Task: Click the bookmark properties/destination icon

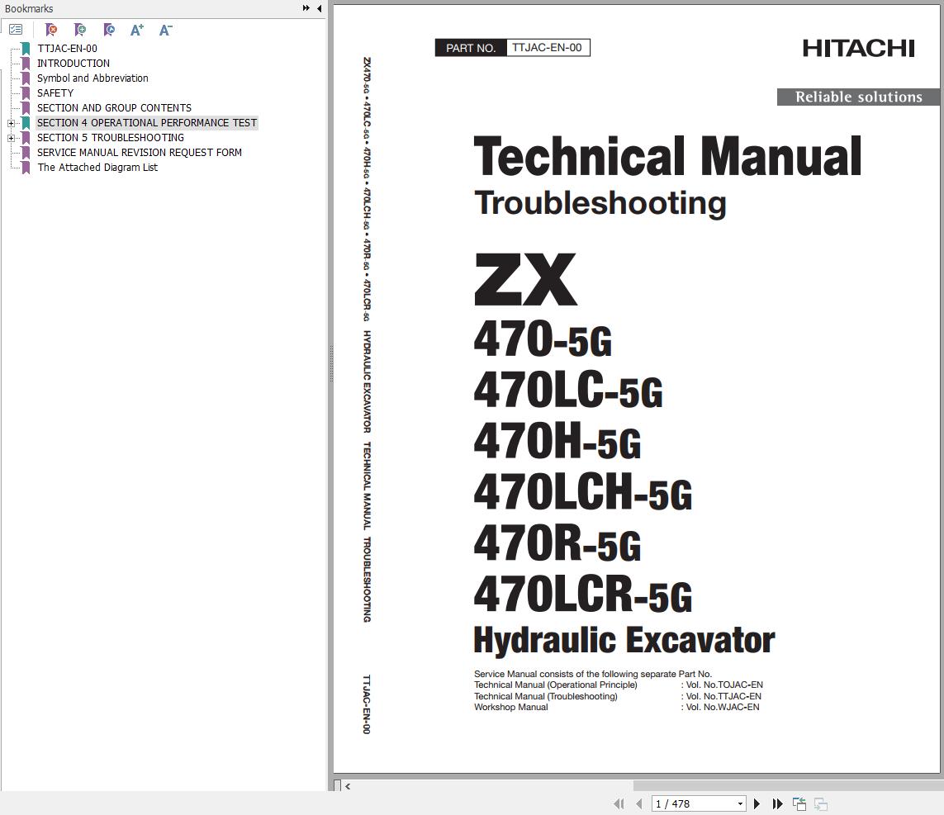Action: click(109, 30)
